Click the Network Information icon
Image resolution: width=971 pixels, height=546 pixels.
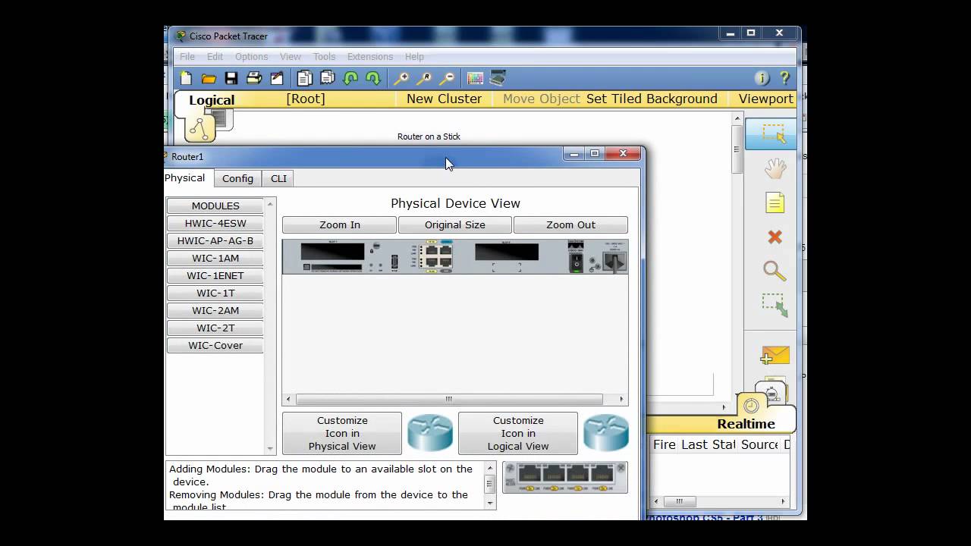[x=762, y=78]
